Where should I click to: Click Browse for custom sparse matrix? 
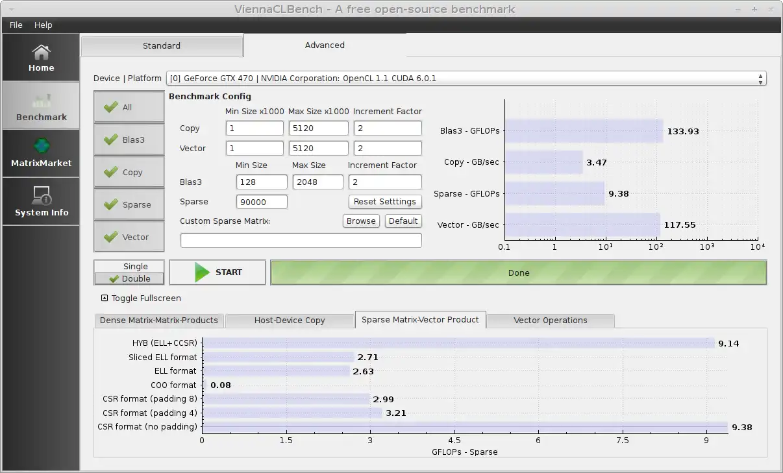coord(361,221)
